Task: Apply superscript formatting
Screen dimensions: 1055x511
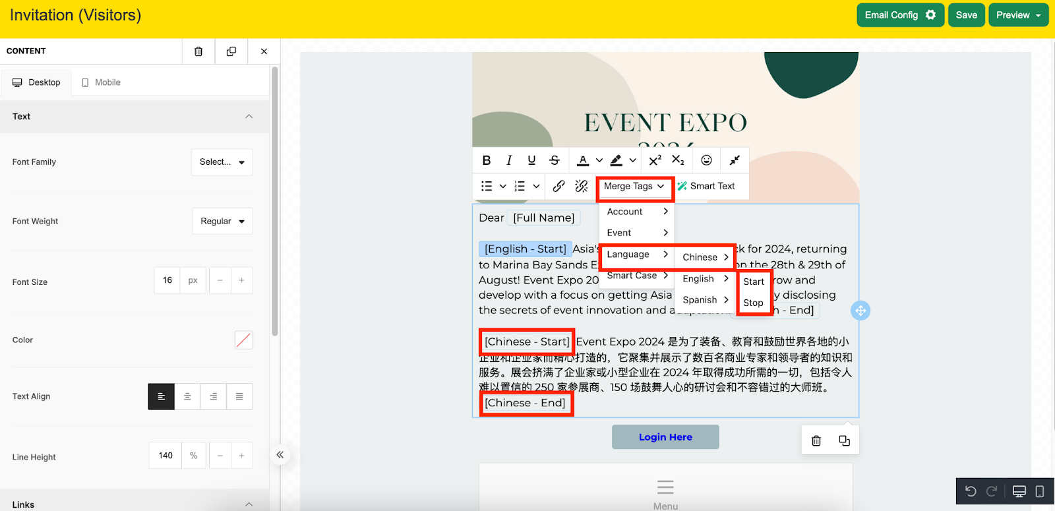Action: point(655,160)
